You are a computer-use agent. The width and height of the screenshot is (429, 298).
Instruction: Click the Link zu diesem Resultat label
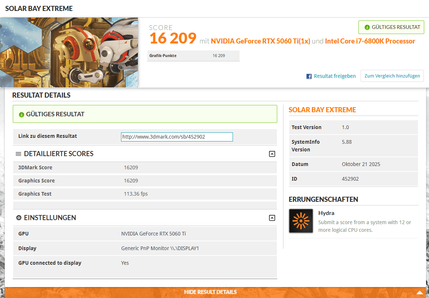point(48,136)
